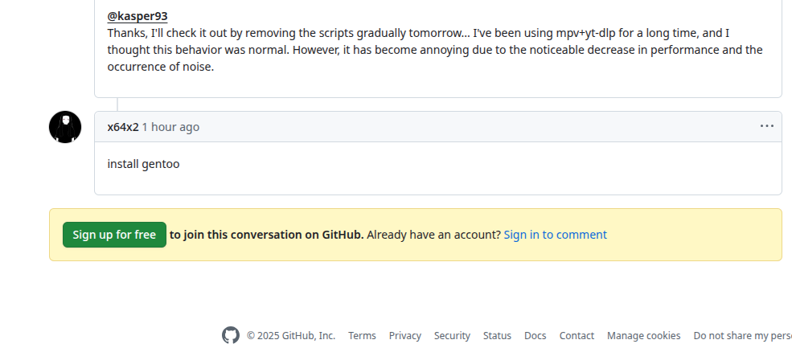This screenshot has width=792, height=344.
Task: Click the Sign in to comment link
Action: [x=555, y=235]
